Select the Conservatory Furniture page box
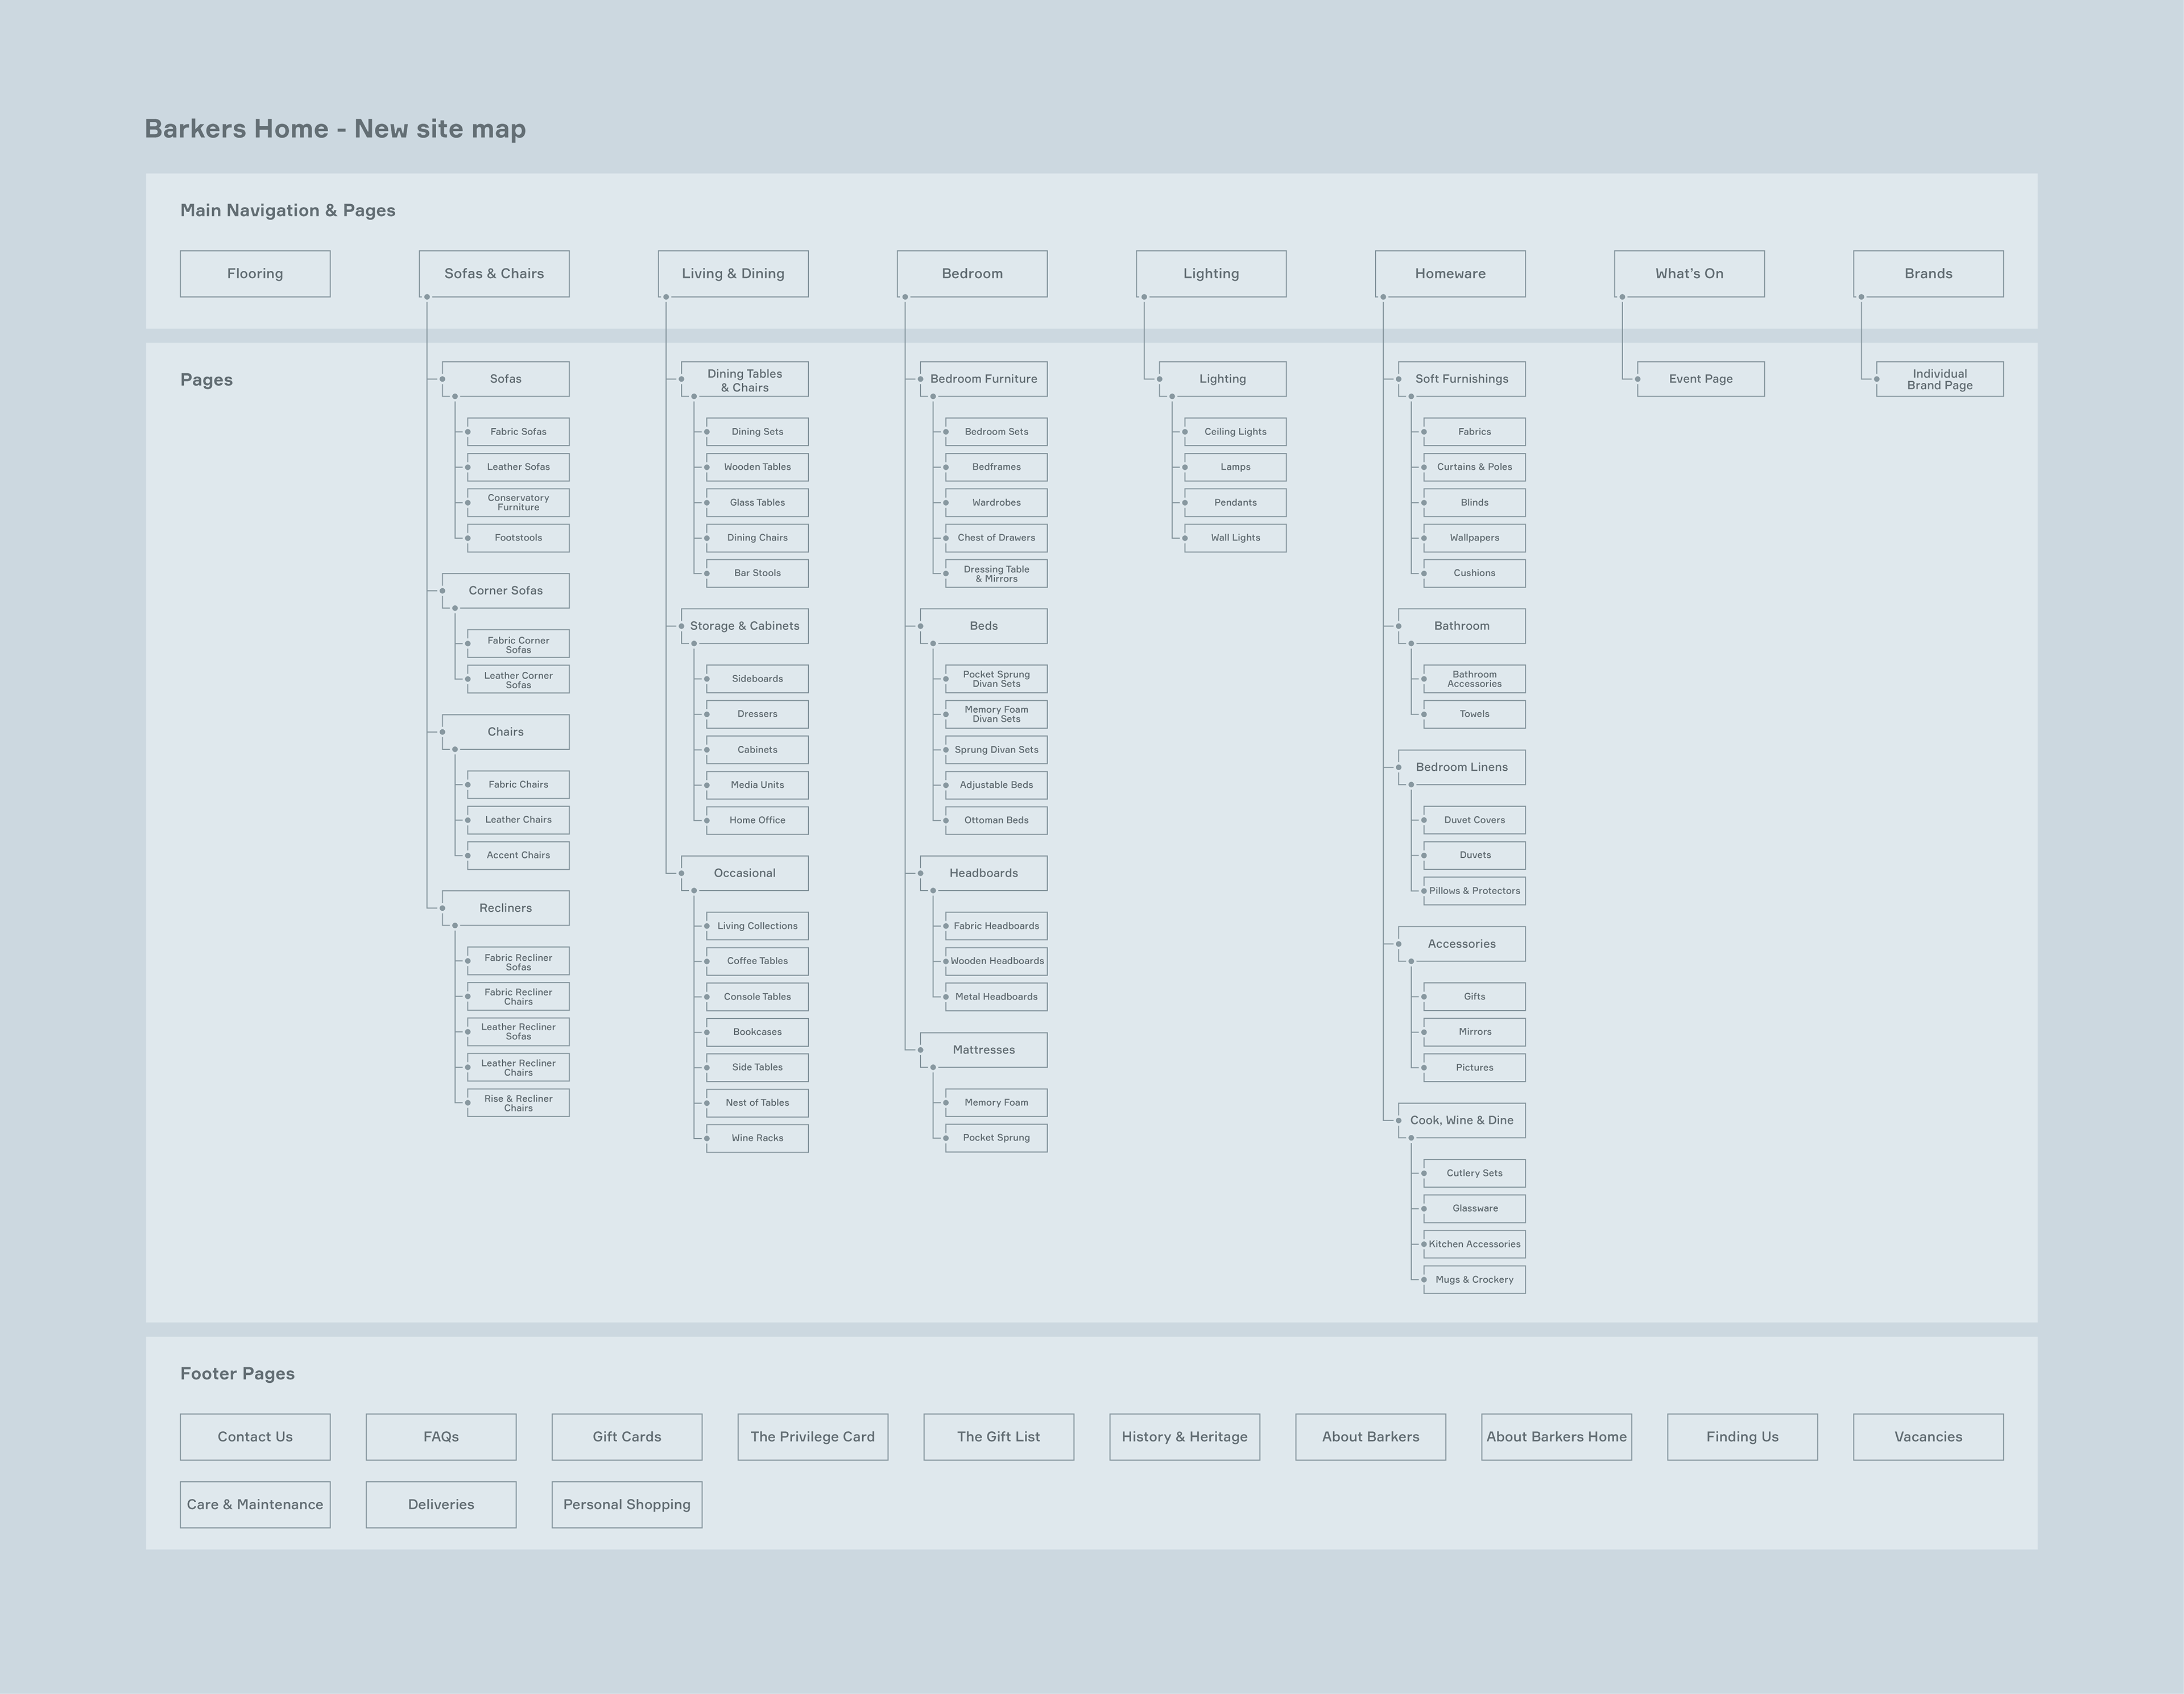2184x1694 pixels. (518, 502)
